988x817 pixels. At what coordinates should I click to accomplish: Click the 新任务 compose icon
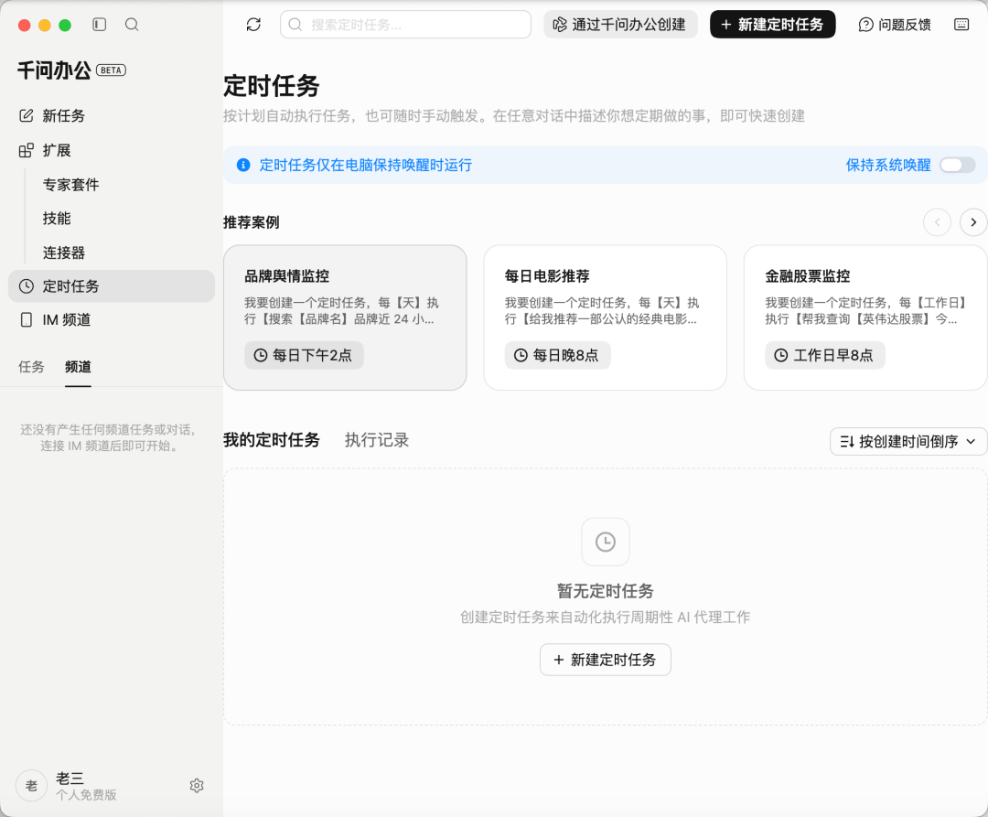click(26, 116)
